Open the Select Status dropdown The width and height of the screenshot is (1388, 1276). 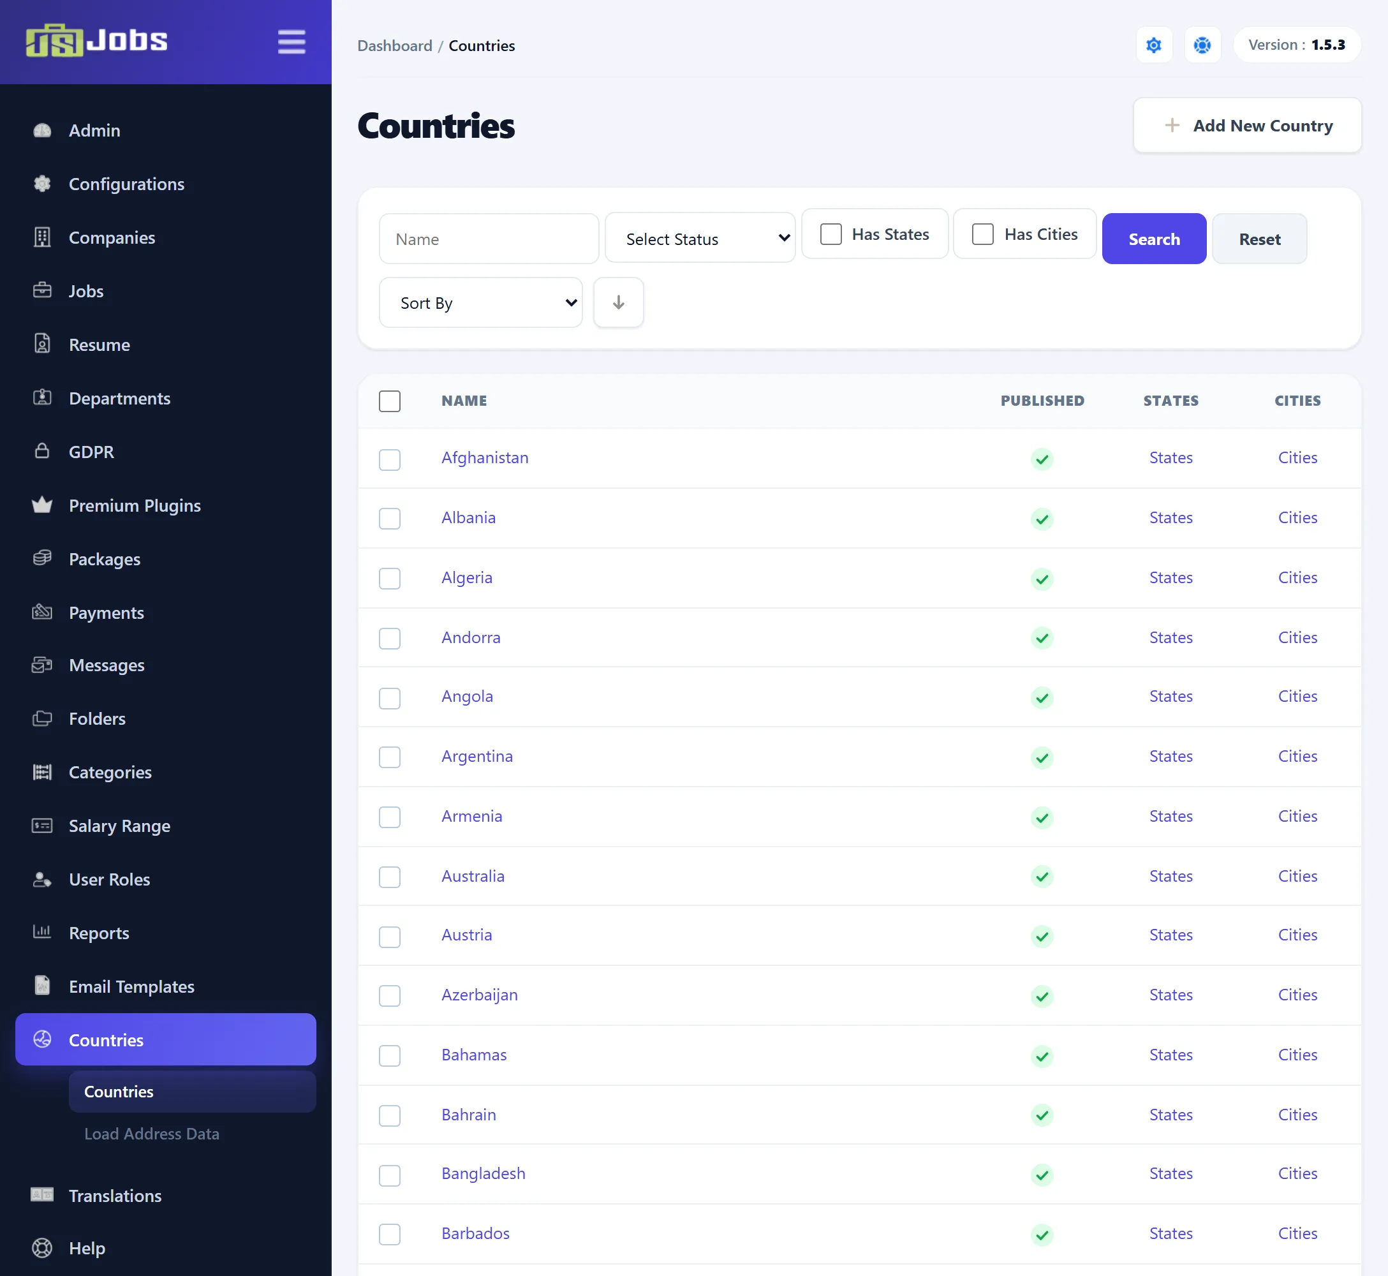(x=700, y=238)
